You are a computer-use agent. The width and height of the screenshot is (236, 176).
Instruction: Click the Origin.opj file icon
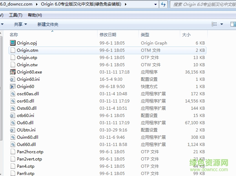(x=13, y=43)
